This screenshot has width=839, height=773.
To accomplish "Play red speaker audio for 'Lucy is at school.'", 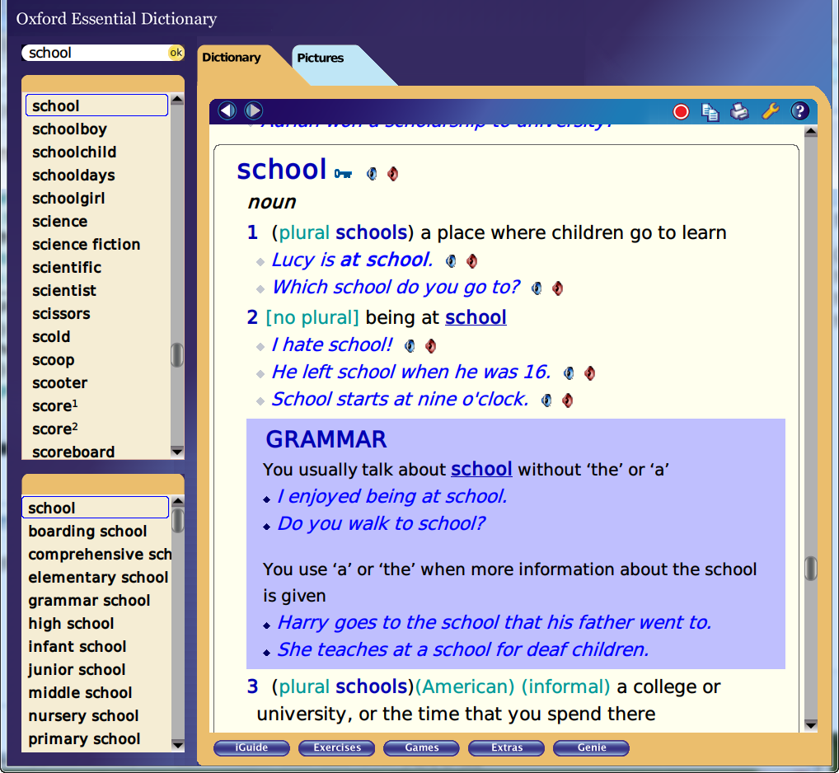I will coord(471,261).
